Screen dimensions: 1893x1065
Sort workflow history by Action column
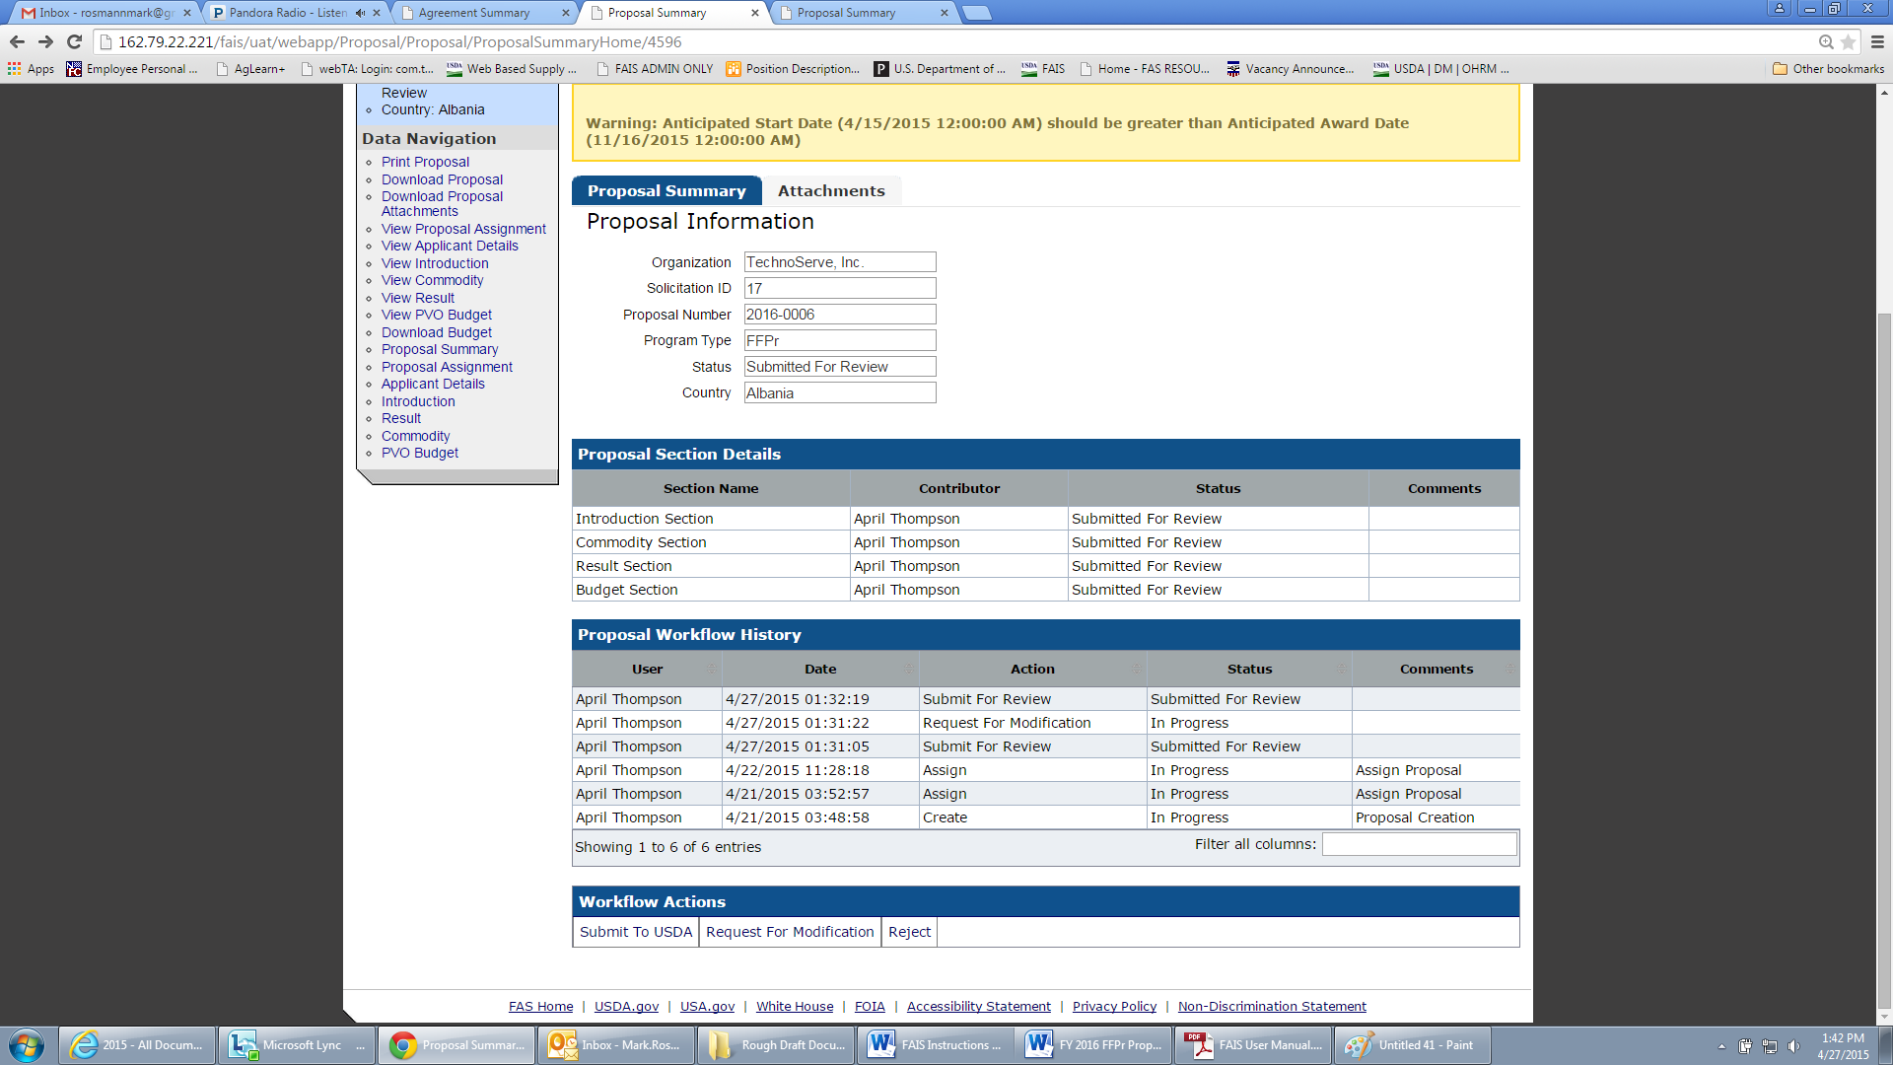click(1031, 669)
